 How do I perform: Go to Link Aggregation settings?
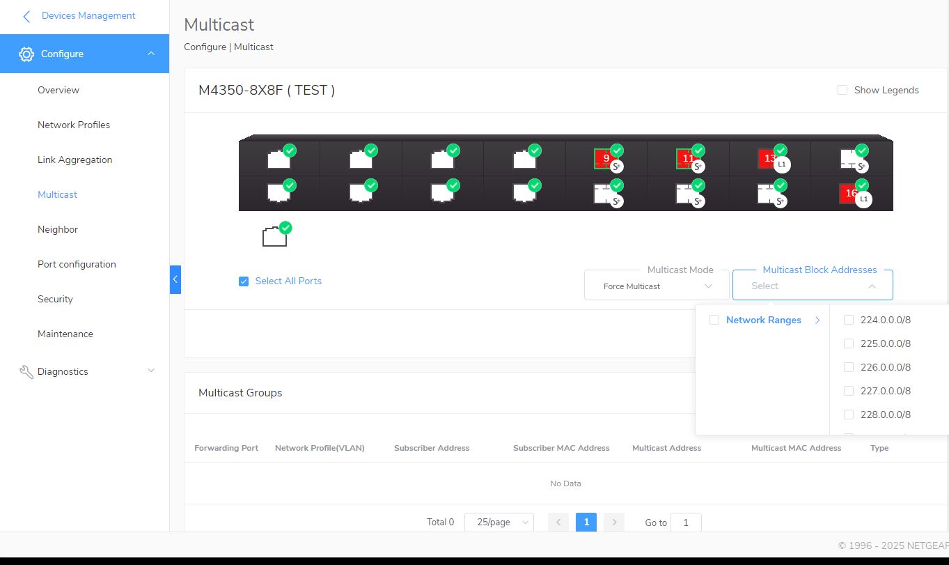point(74,160)
